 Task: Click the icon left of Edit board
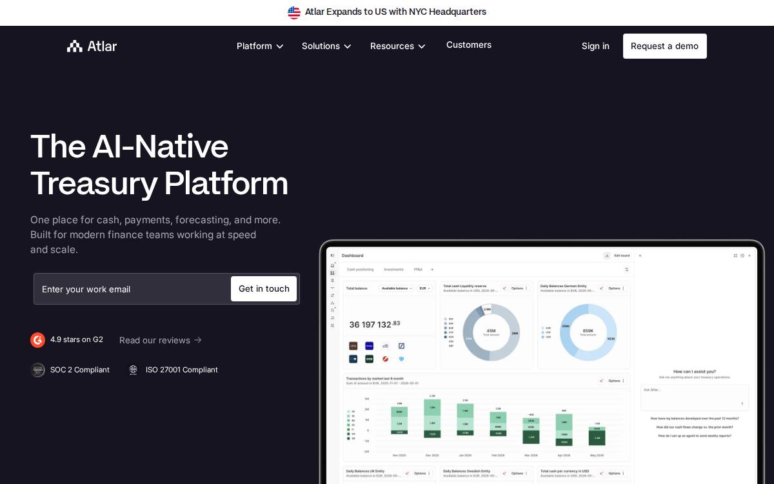click(607, 256)
